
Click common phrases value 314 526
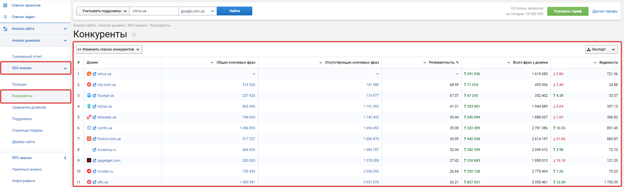click(x=249, y=85)
